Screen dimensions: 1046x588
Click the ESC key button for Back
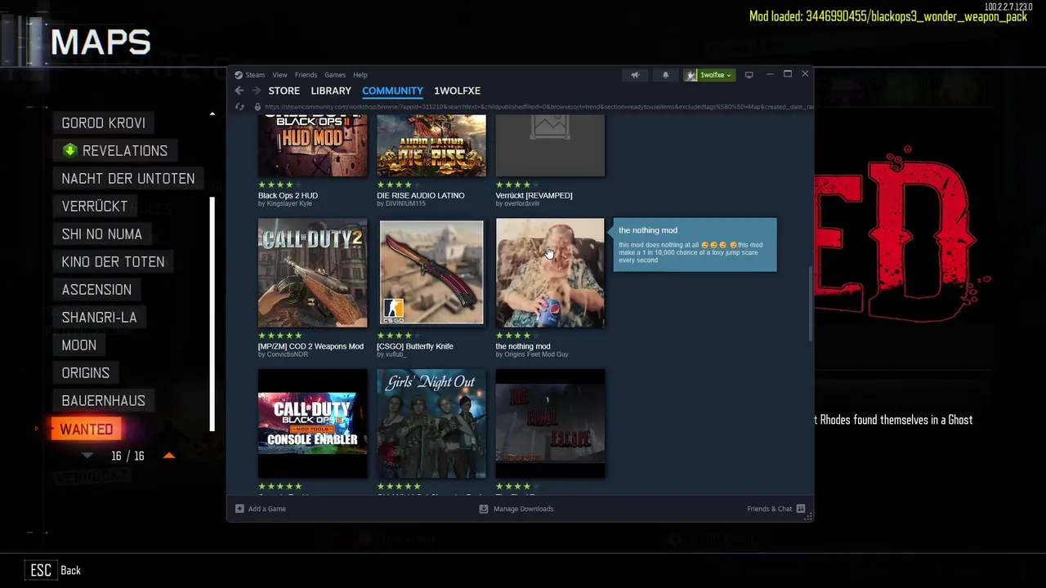(41, 571)
